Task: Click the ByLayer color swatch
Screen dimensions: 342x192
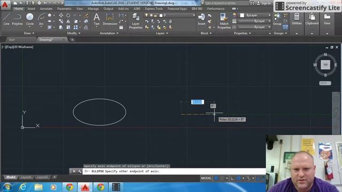Action: point(242,15)
